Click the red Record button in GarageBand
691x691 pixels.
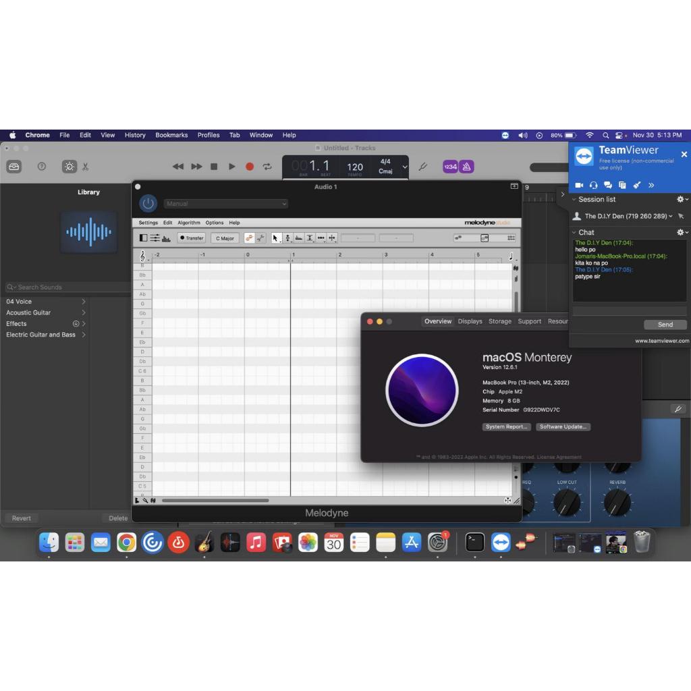pos(250,167)
